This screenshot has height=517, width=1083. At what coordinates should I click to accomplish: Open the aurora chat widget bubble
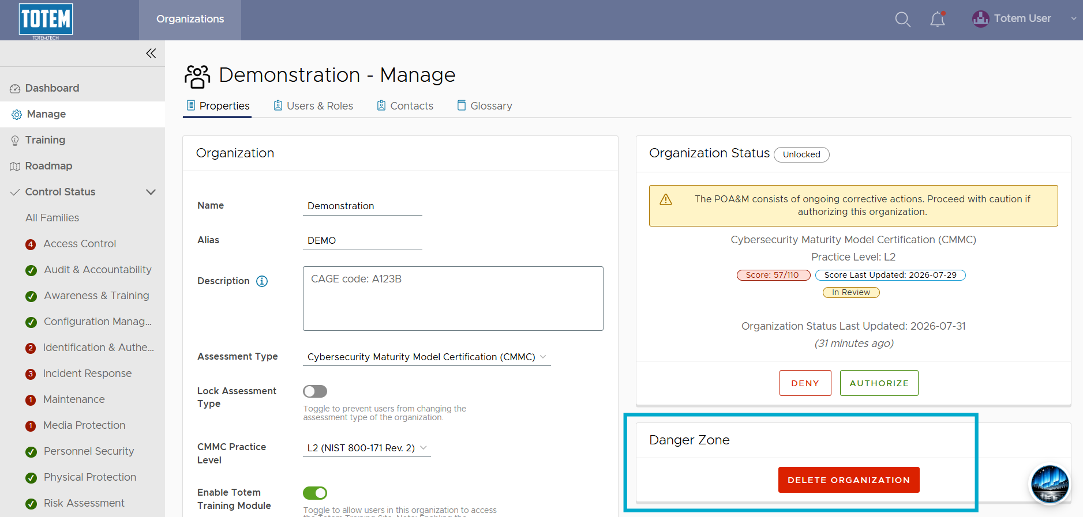[1050, 484]
